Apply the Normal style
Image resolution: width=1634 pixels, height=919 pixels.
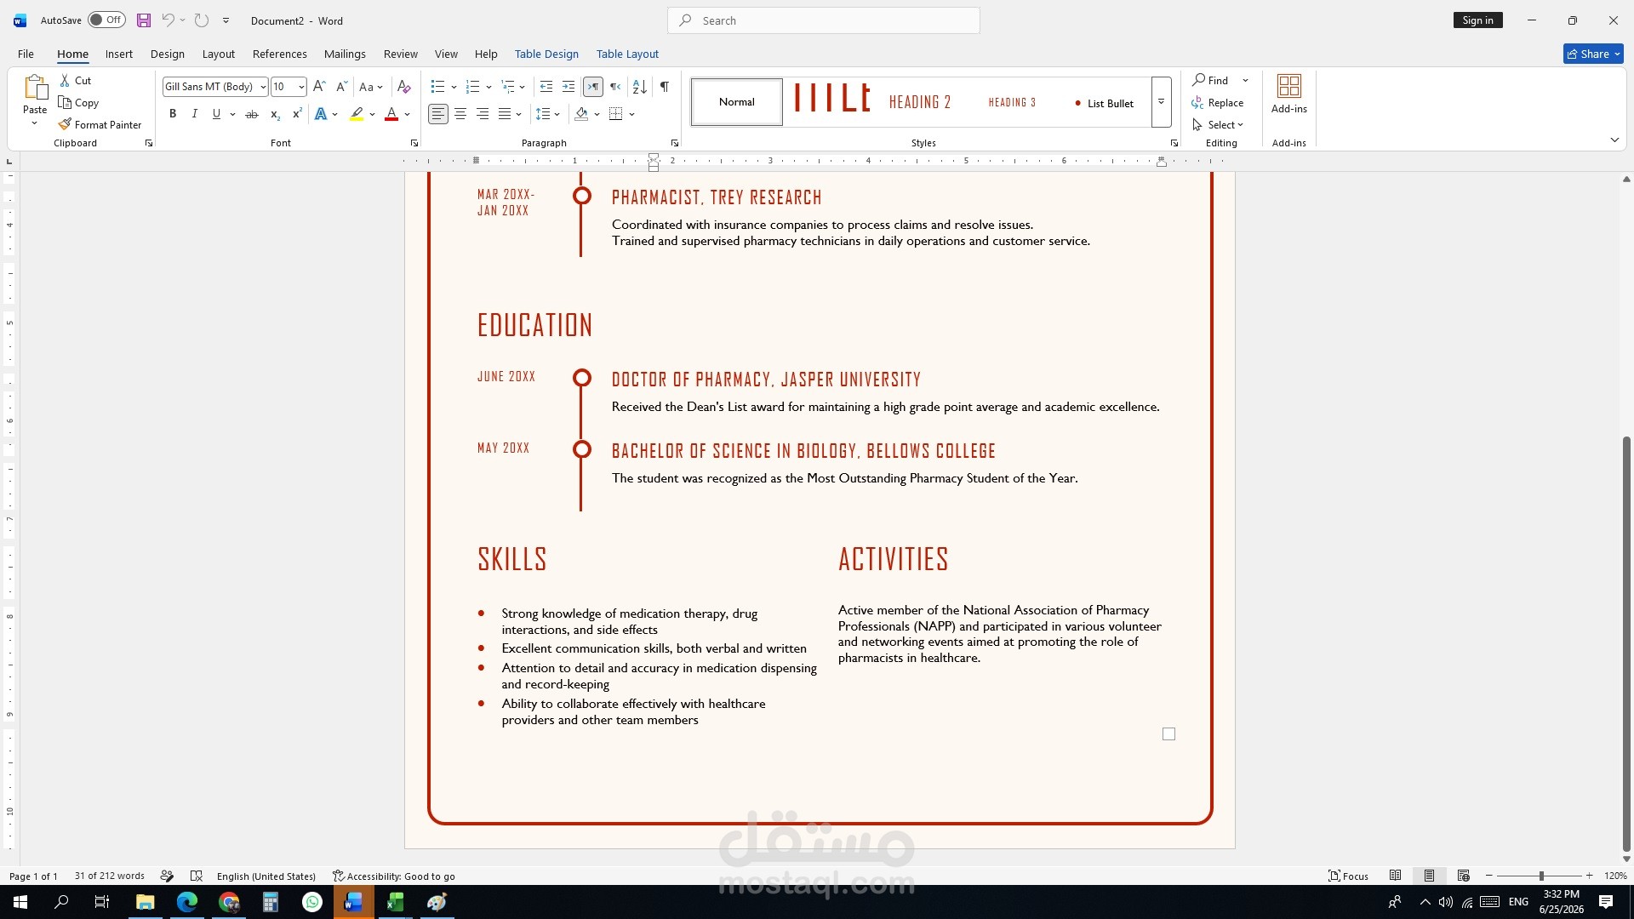[737, 102]
